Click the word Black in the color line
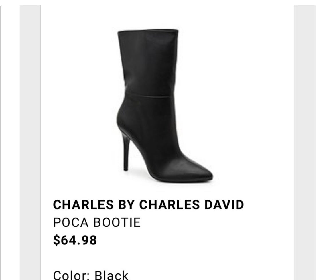This screenshot has height=280, width=335. coord(111,275)
